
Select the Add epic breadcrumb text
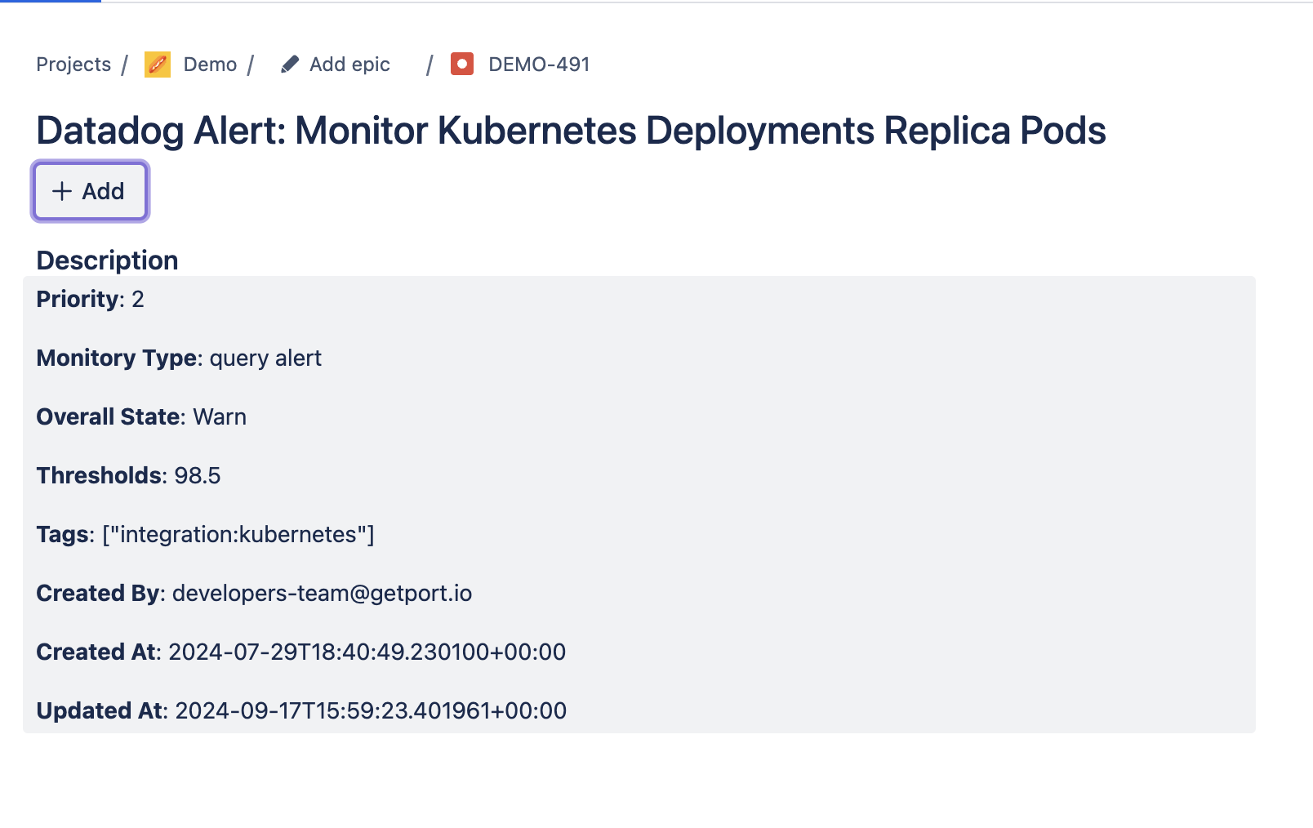point(349,65)
